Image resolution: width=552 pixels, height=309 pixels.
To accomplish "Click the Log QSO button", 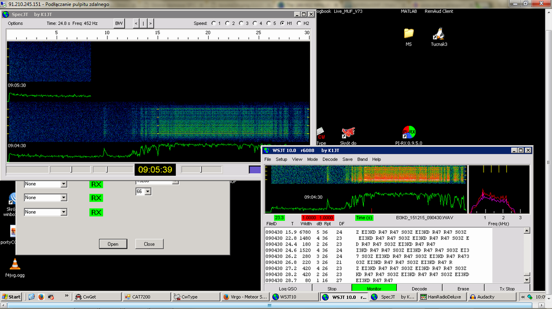I will 288,289.
